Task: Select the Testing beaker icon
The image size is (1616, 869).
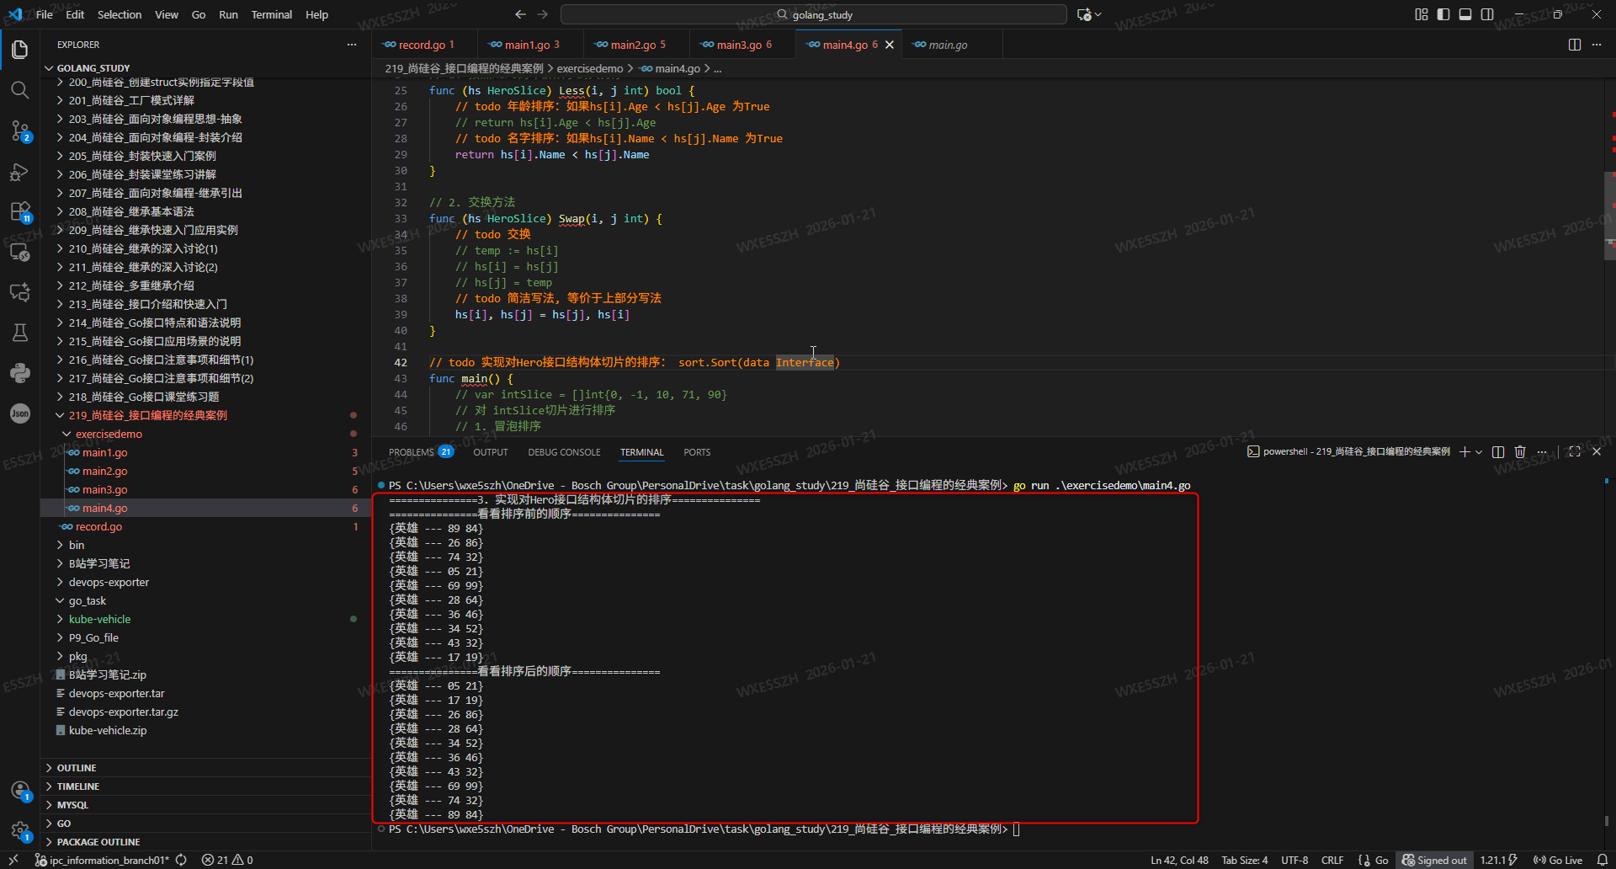Action: [x=20, y=333]
